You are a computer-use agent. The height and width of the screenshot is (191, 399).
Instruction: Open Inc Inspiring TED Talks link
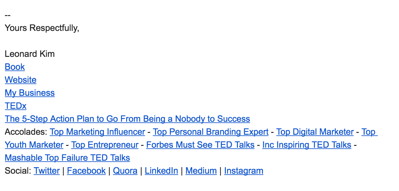pos(307,145)
